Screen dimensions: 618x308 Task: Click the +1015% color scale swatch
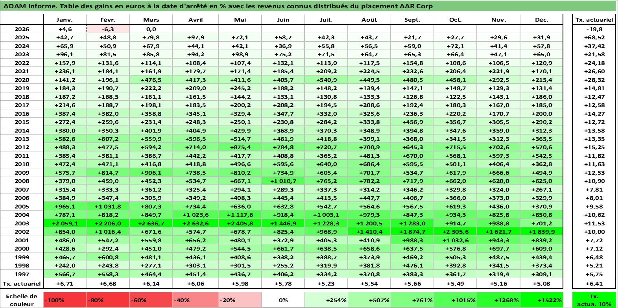coord(456,300)
